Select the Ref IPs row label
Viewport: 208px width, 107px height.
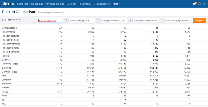pyautogui.click(x=5, y=56)
